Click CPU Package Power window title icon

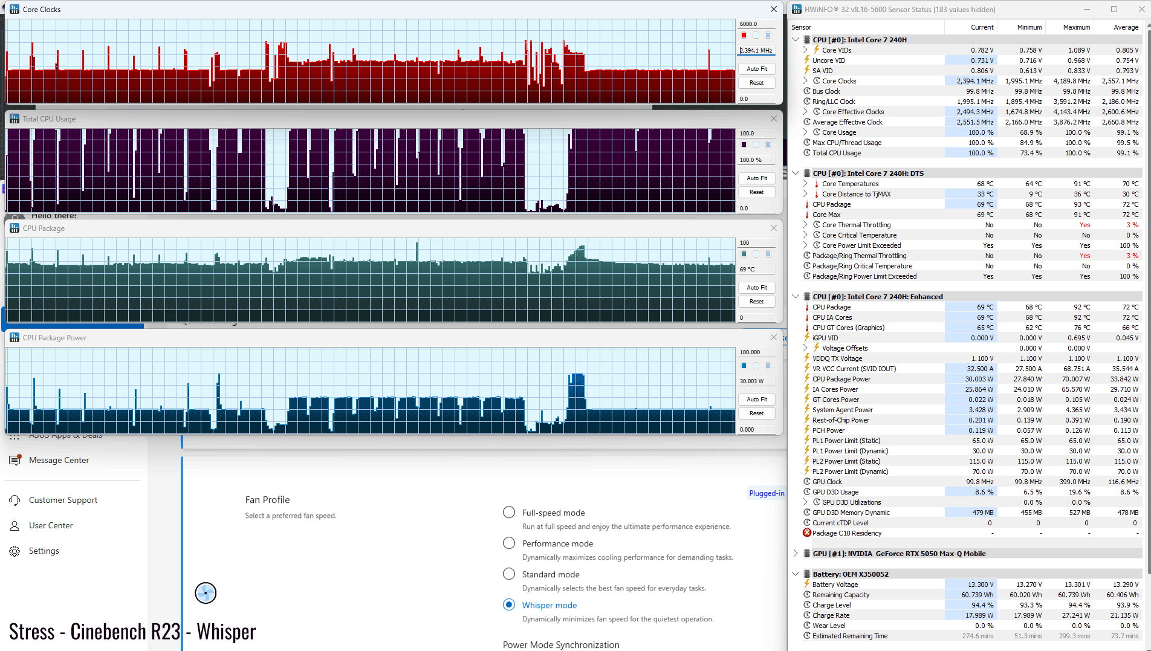pos(15,337)
